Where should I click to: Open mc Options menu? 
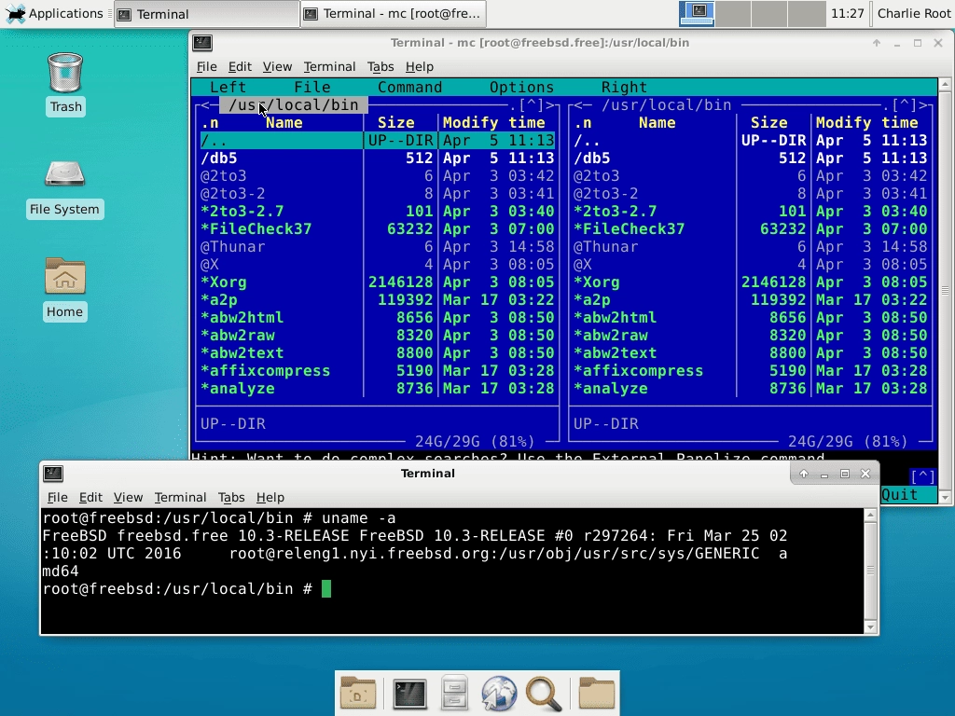point(522,87)
